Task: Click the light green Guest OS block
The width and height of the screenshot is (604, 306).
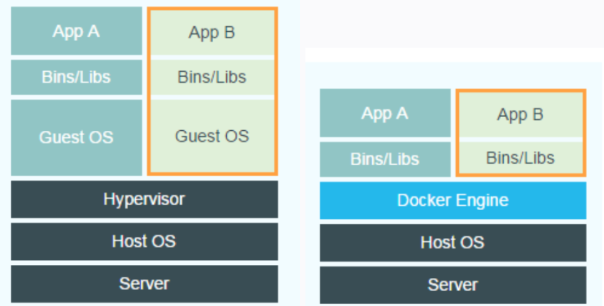Action: pyautogui.click(x=212, y=136)
